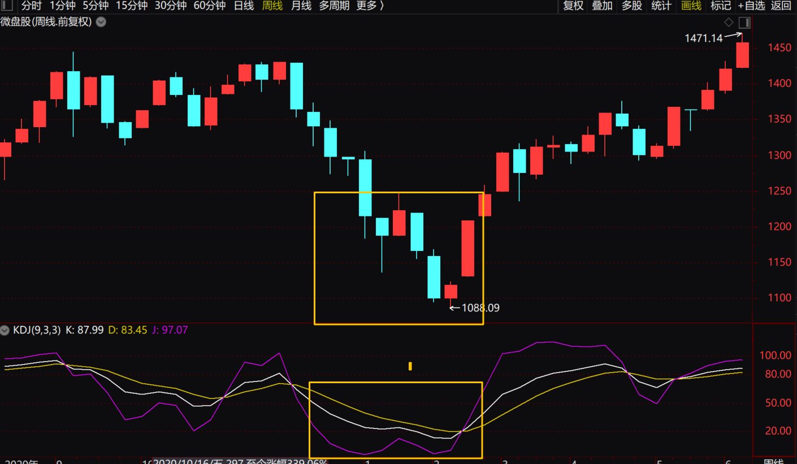Click the 1088.09 low price label
797x464 pixels.
(x=480, y=308)
